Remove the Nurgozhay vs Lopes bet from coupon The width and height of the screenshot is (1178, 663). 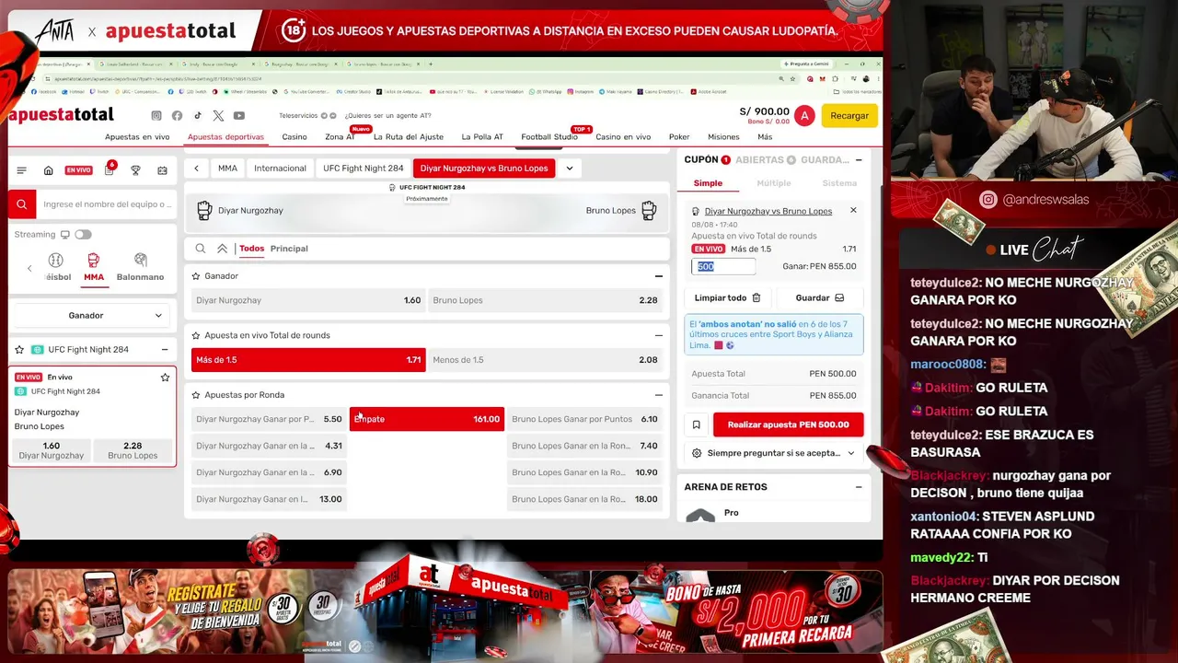[x=853, y=210]
